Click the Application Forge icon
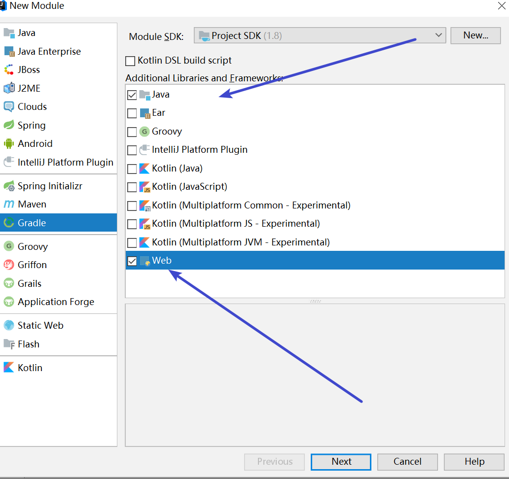509x479 pixels. pyautogui.click(x=9, y=302)
